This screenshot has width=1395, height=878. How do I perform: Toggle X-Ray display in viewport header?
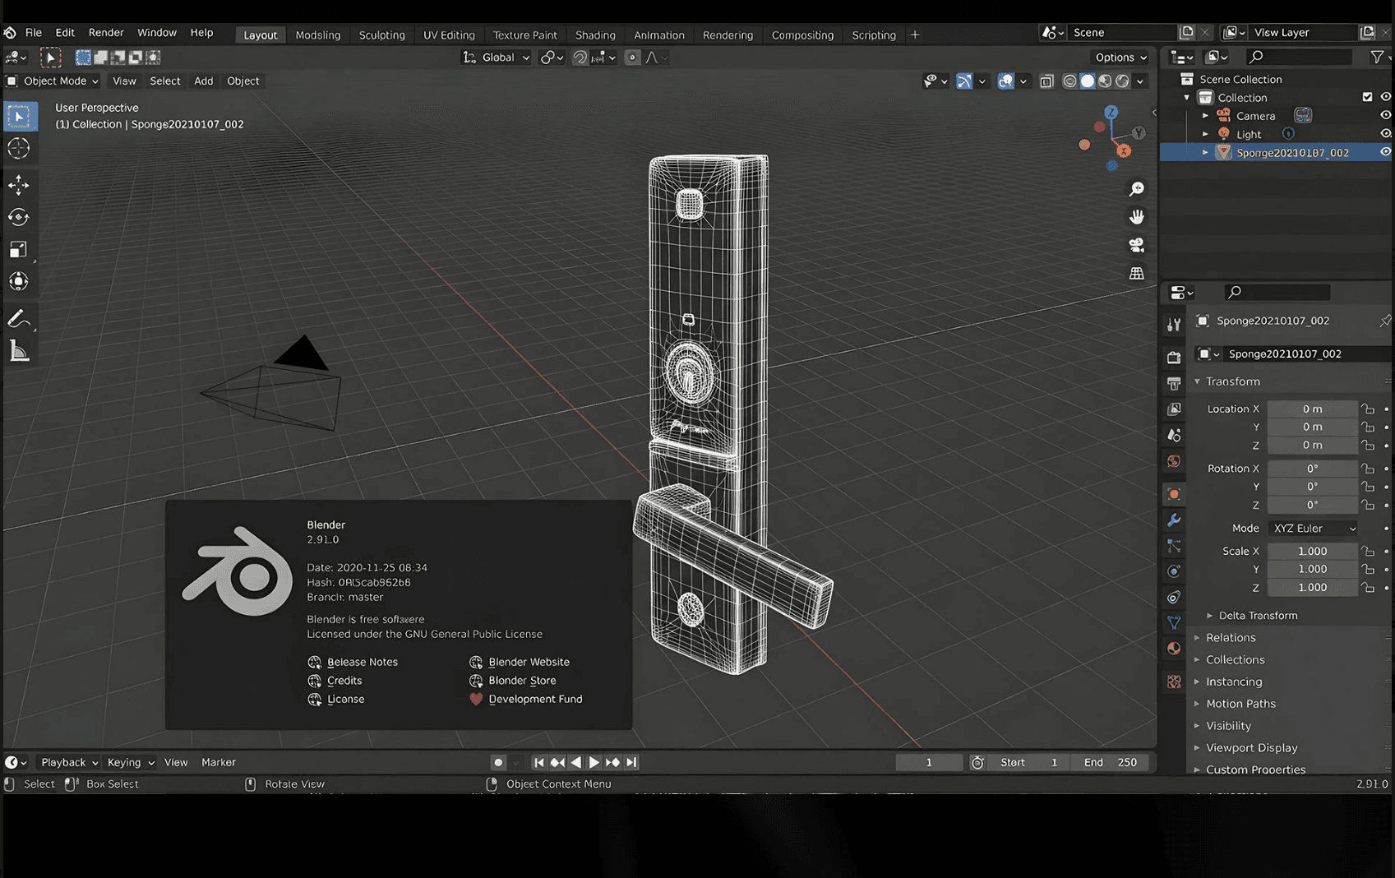point(1046,81)
